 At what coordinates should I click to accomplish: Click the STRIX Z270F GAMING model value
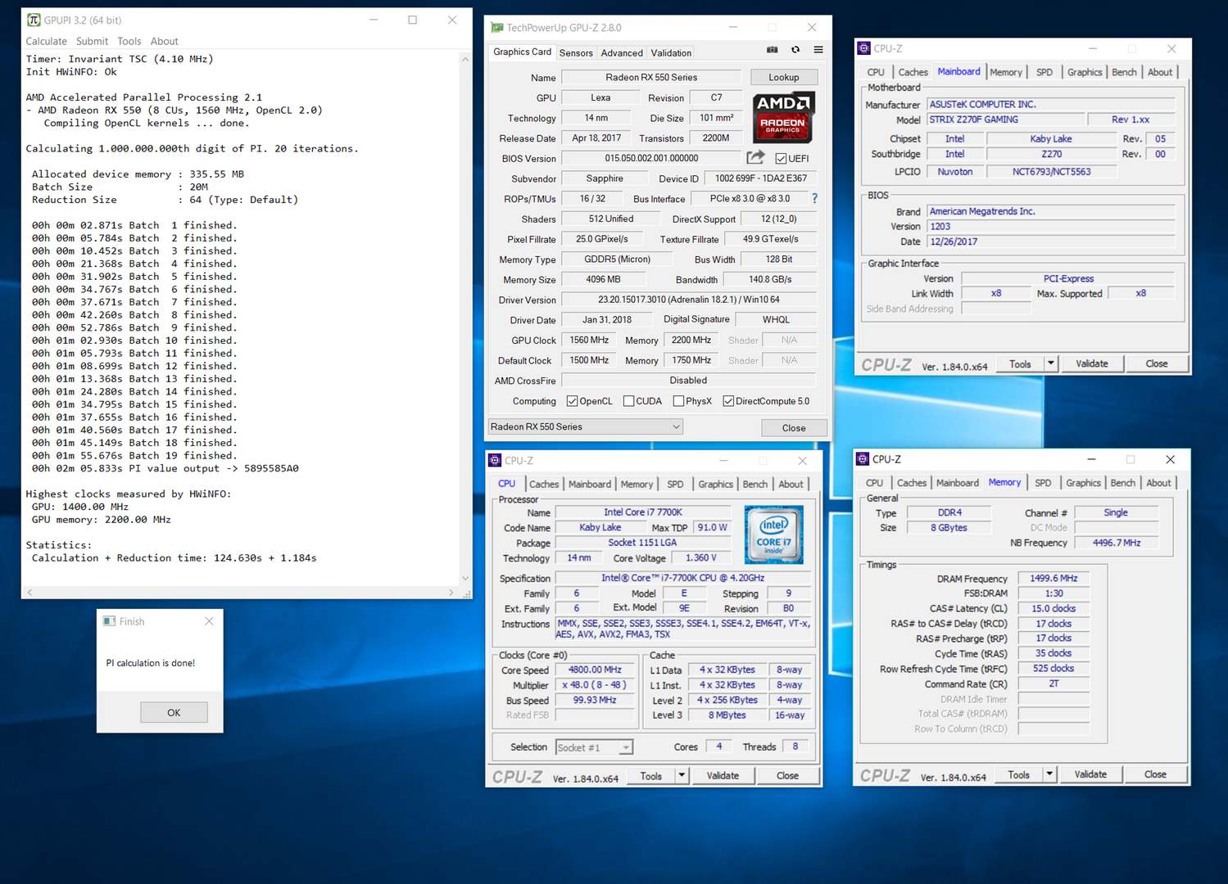(1006, 120)
